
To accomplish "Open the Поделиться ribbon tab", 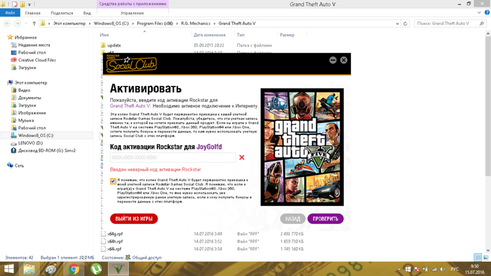I will coord(62,13).
